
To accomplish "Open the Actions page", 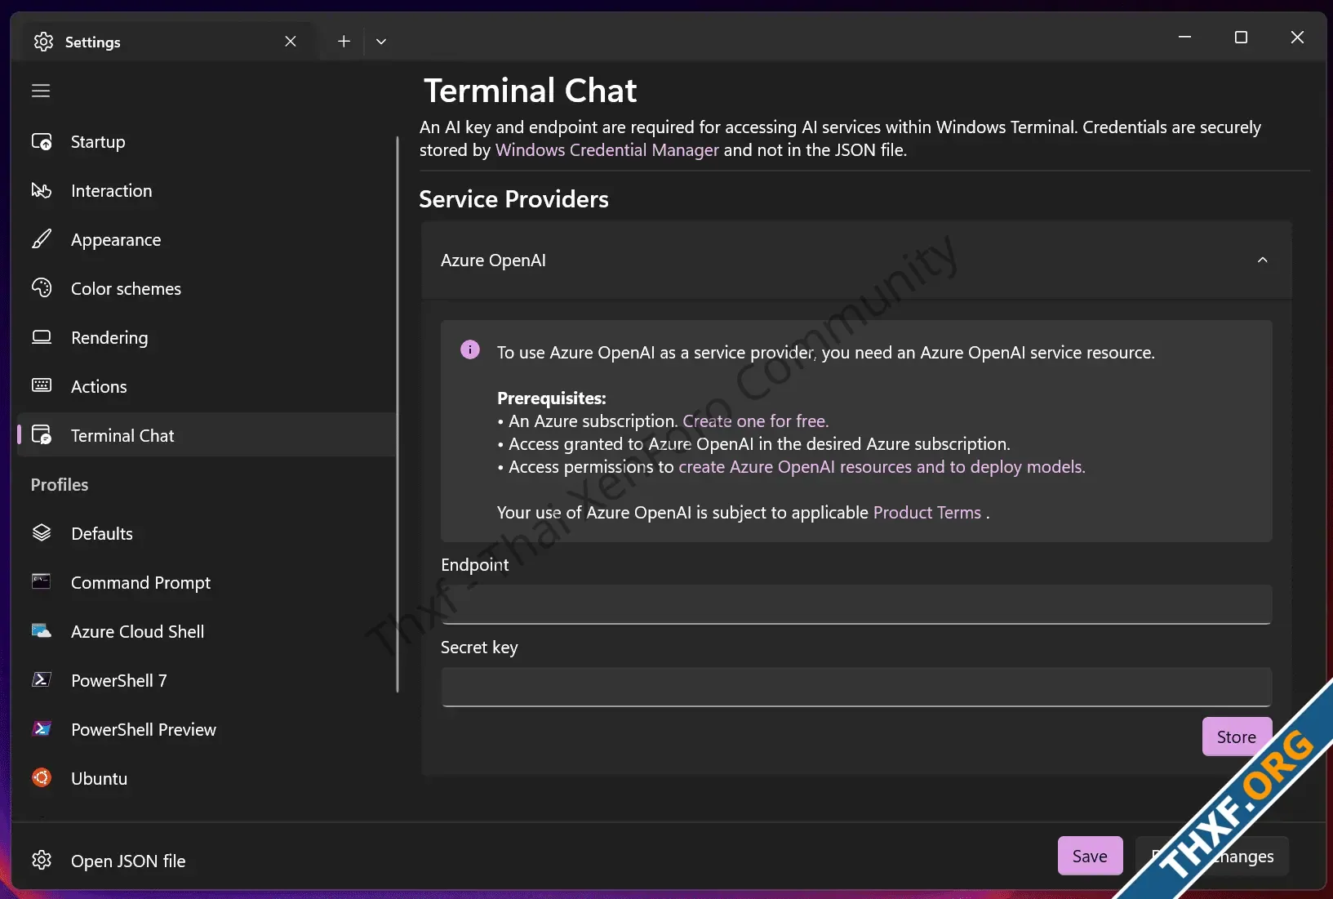I will pos(207,386).
